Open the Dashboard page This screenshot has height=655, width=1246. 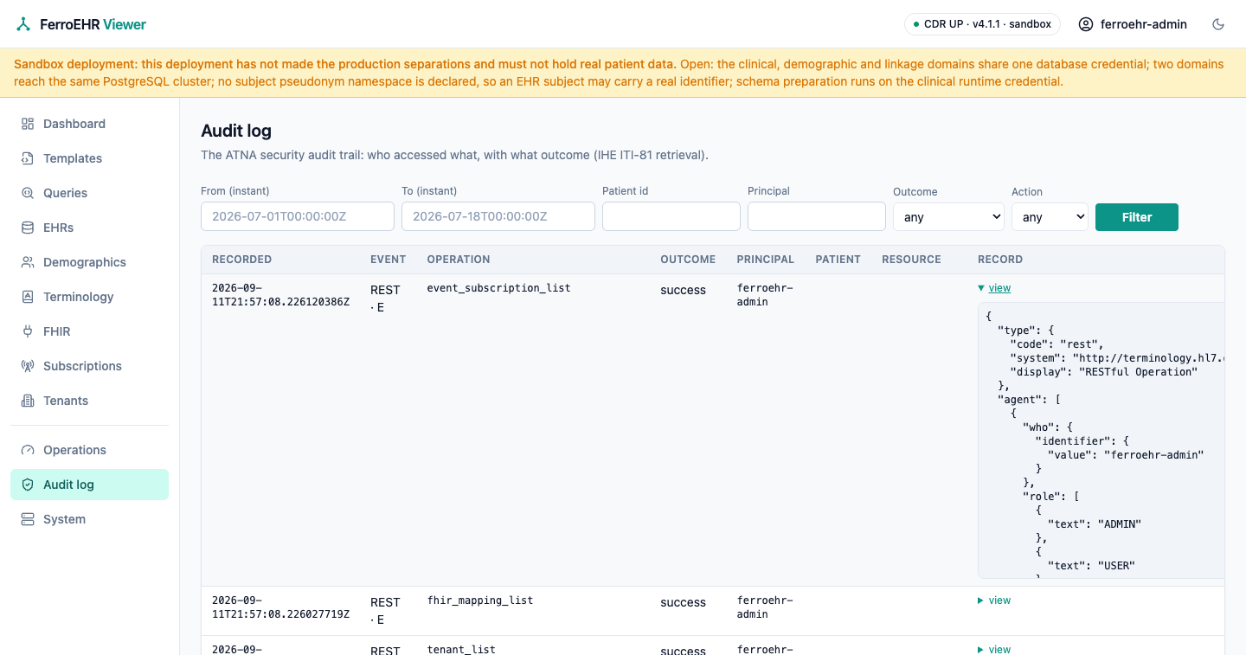(x=89, y=124)
